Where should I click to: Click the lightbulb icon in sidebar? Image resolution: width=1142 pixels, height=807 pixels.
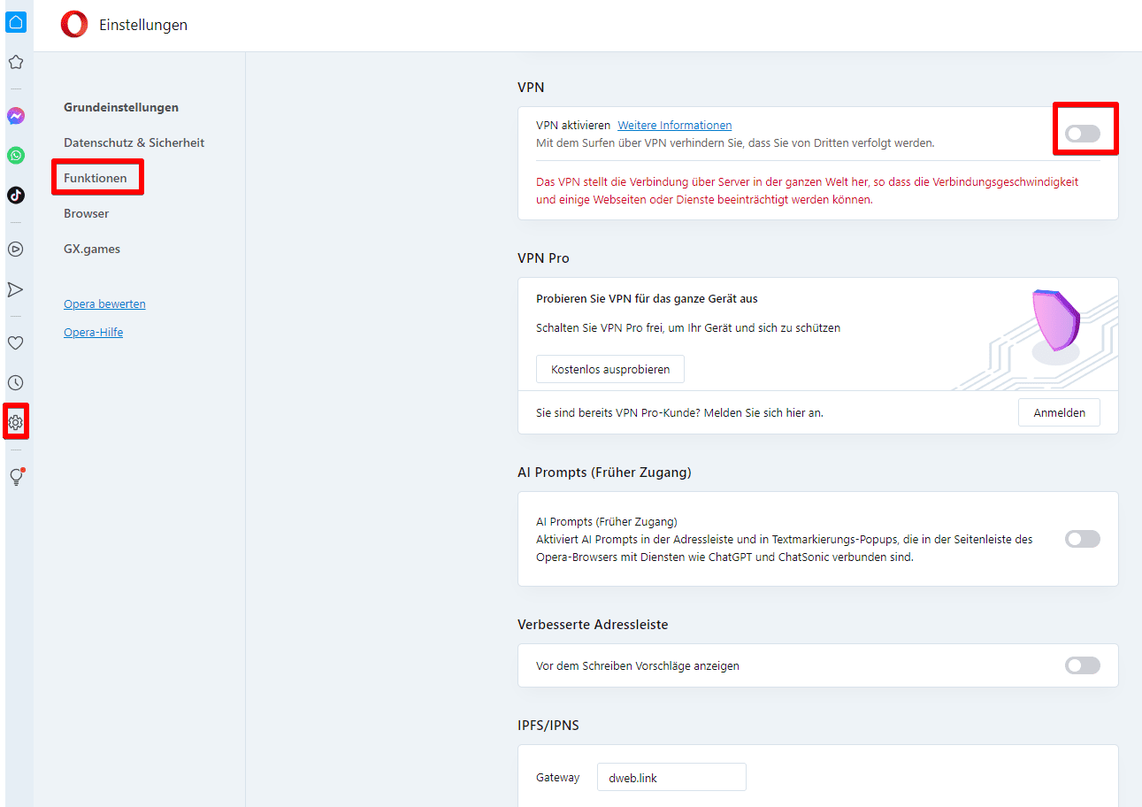(16, 477)
